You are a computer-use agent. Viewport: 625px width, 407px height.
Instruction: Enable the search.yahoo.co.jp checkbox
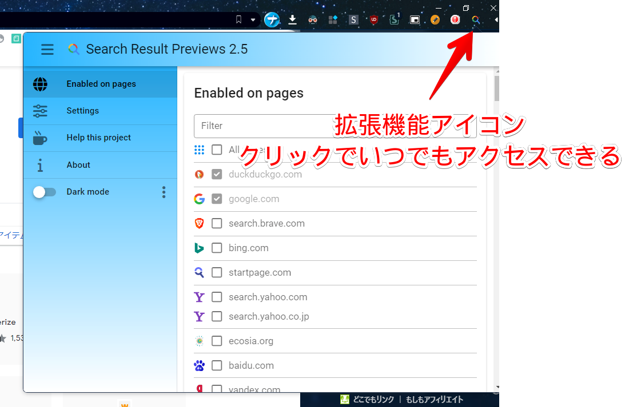click(x=217, y=316)
